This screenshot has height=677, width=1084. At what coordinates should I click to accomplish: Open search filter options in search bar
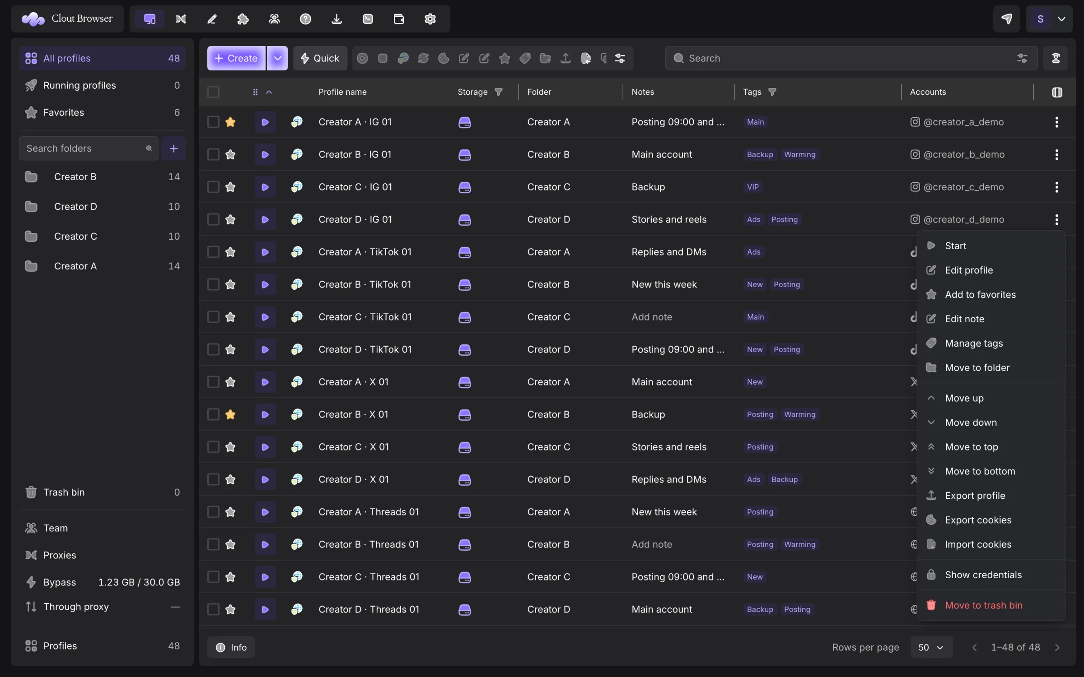pos(1022,58)
